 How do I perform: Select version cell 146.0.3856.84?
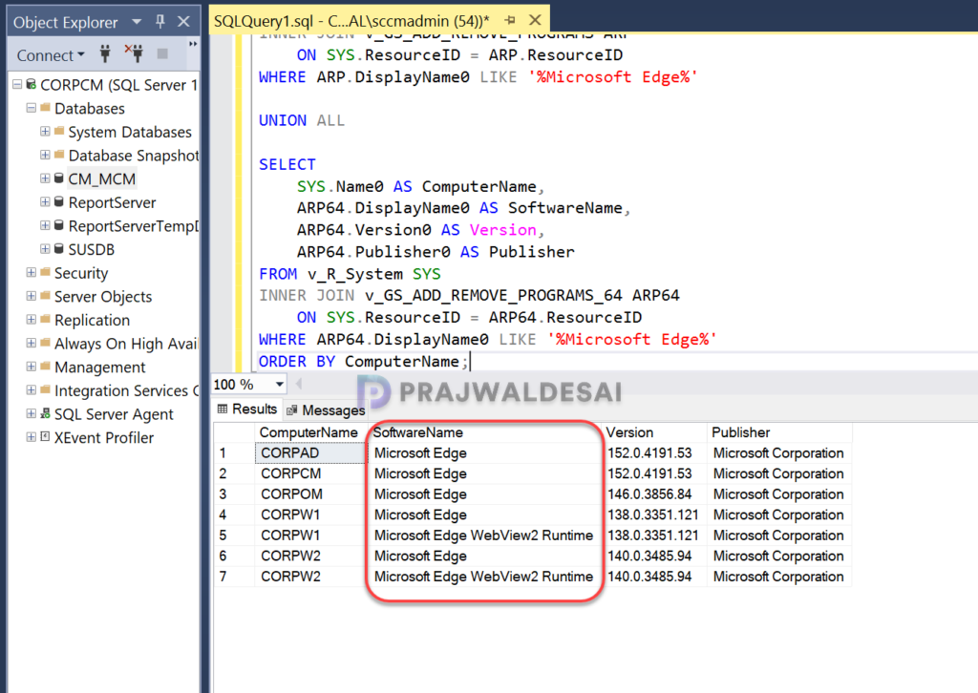pyautogui.click(x=654, y=494)
